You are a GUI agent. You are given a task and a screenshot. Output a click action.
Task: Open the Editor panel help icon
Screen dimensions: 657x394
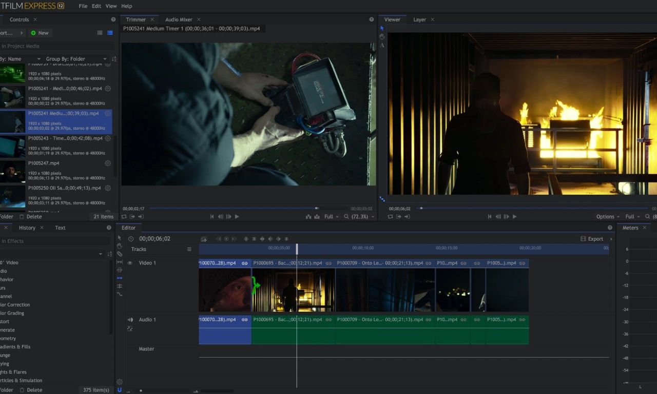tap(610, 227)
